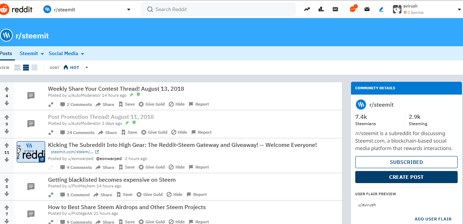
Task: Downvote Post Promotion Thread post
Action: 6,131
